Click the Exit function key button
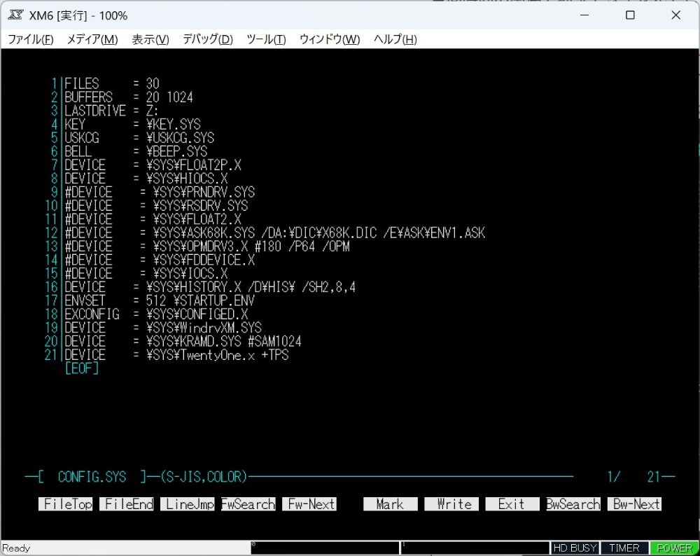 [x=512, y=504]
